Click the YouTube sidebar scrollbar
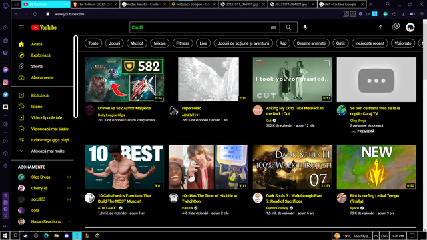 point(75,77)
